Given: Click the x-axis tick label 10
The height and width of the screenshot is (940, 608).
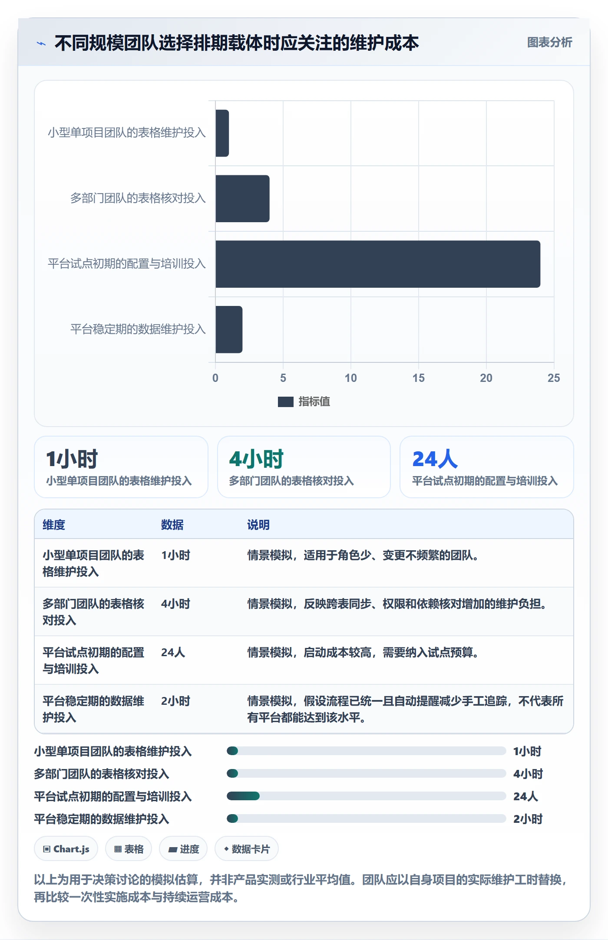Looking at the screenshot, I should pyautogui.click(x=350, y=378).
